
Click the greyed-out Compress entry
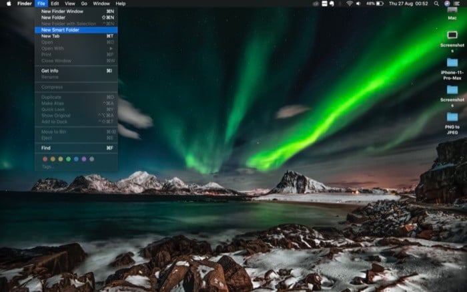tap(76, 87)
